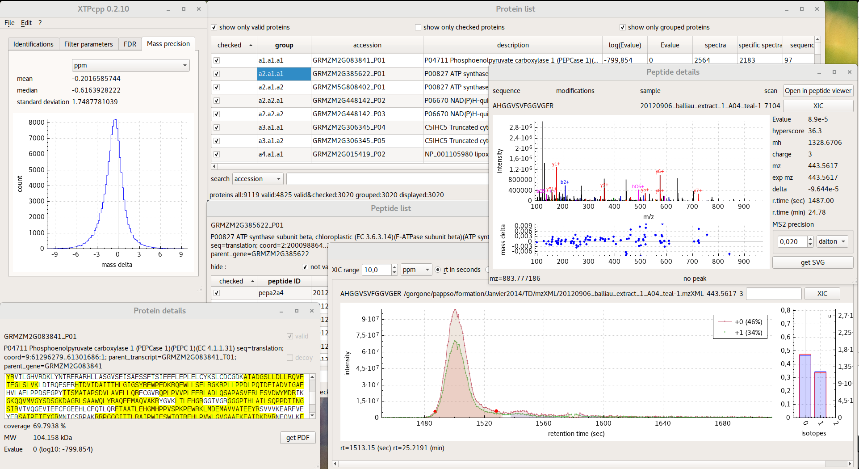This screenshot has height=469, width=859.
Task: Maximize the Protein details window
Action: pyautogui.click(x=296, y=311)
